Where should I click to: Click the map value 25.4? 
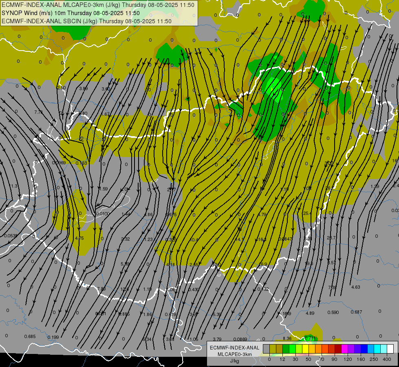tap(307, 213)
